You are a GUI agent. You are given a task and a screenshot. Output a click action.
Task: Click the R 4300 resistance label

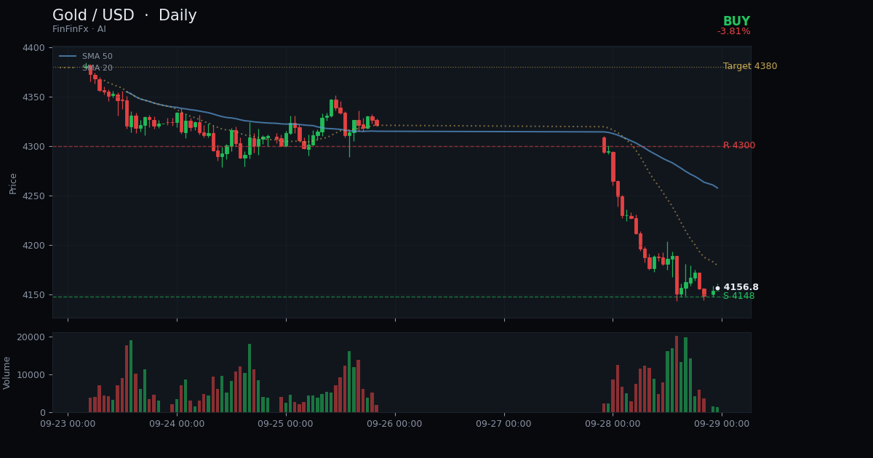pyautogui.click(x=739, y=145)
